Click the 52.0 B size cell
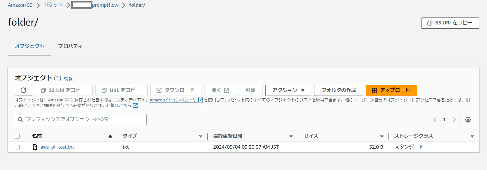487x170 pixels. pos(376,147)
